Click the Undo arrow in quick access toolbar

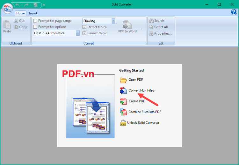(18, 5)
